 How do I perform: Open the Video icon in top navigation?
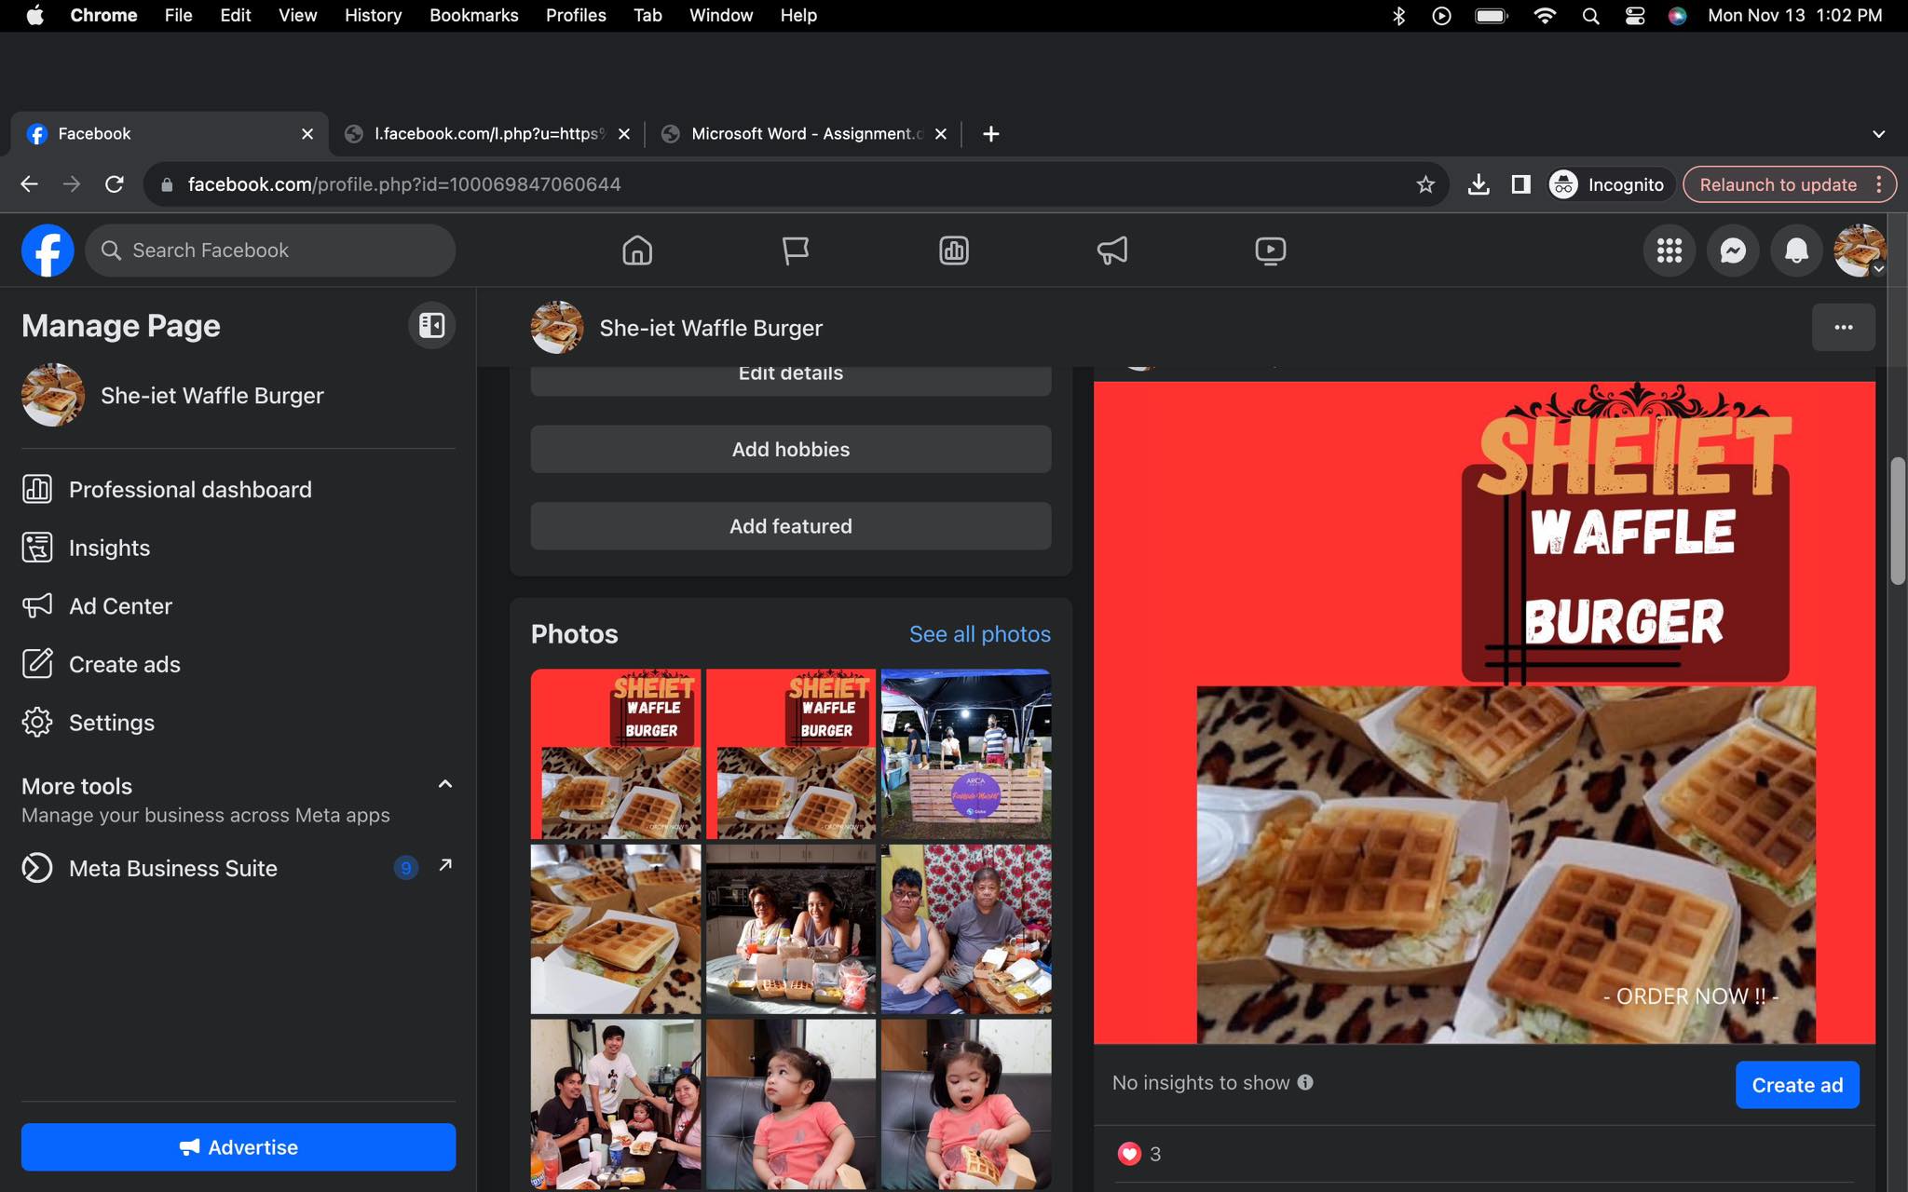[x=1270, y=251]
